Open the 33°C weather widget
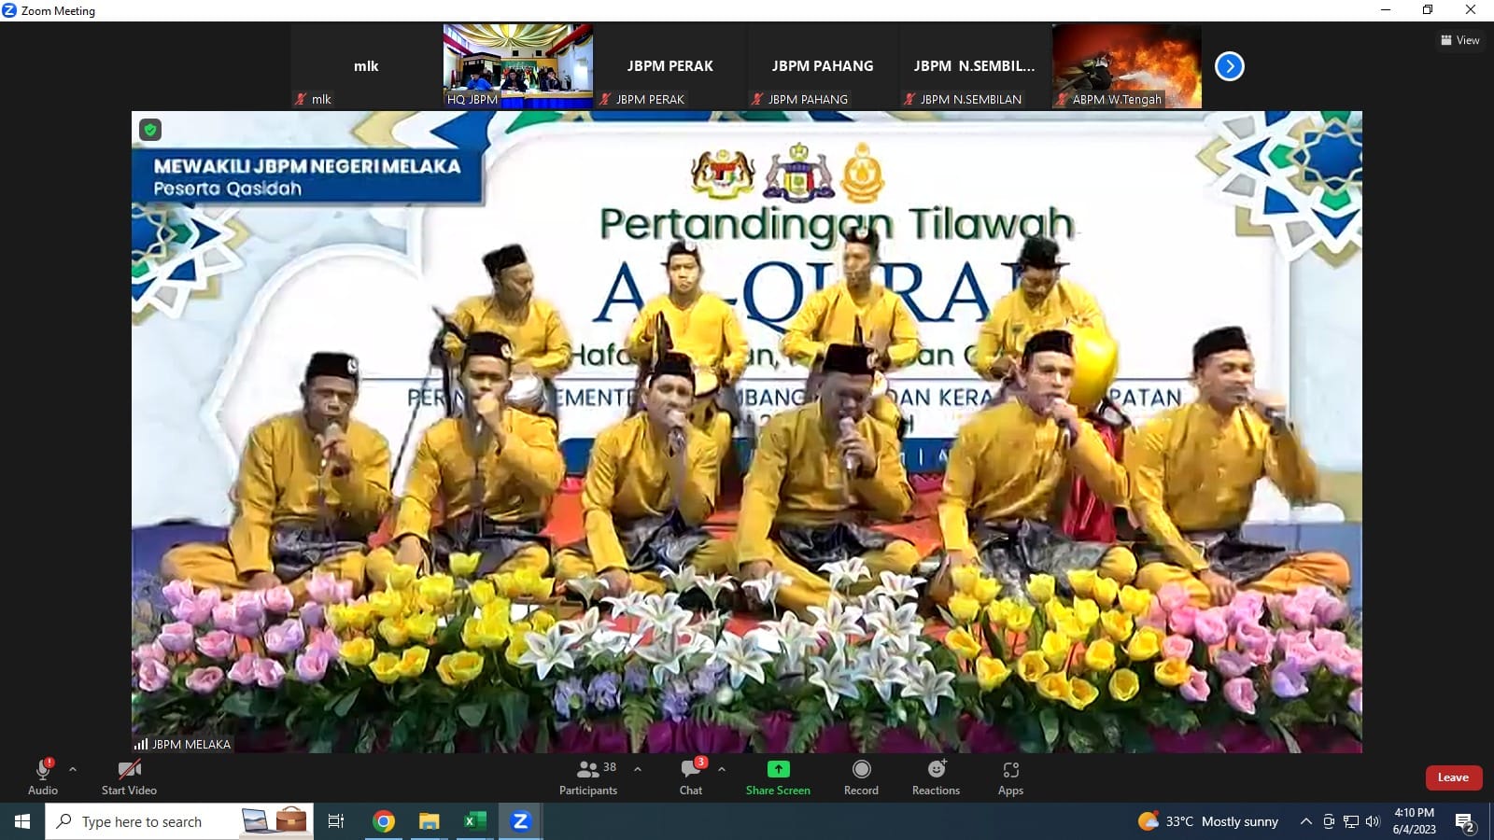The height and width of the screenshot is (840, 1494). tap(1208, 821)
